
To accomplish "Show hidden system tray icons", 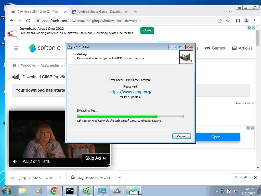I will coord(217,191).
